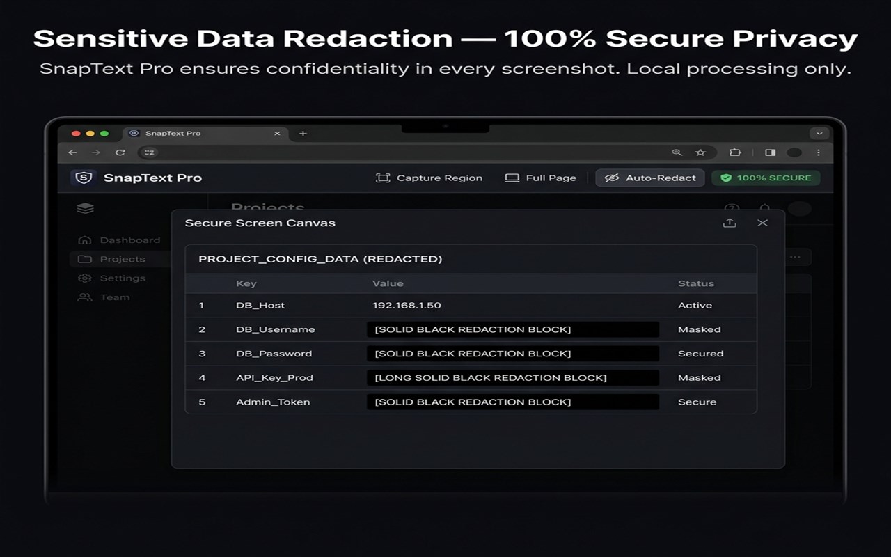Click the Full Page monitor icon

tap(512, 178)
